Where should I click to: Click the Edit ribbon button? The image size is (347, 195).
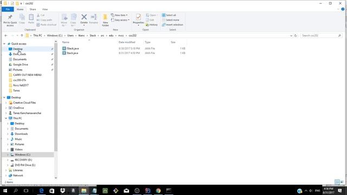(150, 20)
